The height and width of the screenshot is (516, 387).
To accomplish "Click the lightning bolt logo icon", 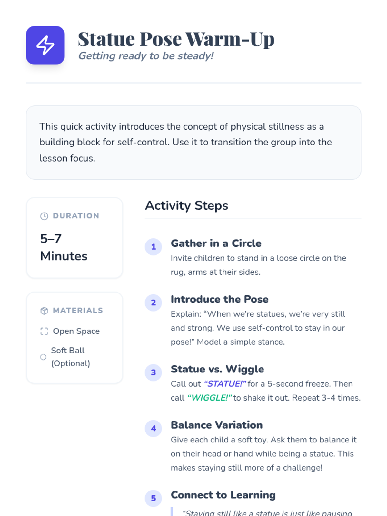I will [45, 45].
